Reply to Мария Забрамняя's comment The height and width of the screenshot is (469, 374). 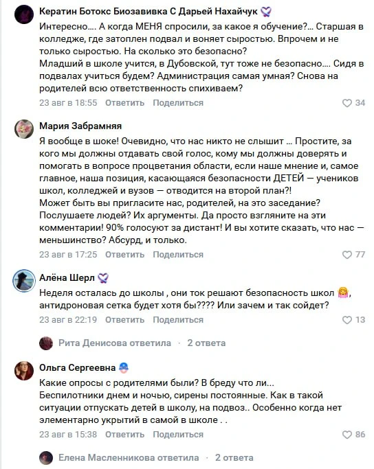[x=124, y=255]
